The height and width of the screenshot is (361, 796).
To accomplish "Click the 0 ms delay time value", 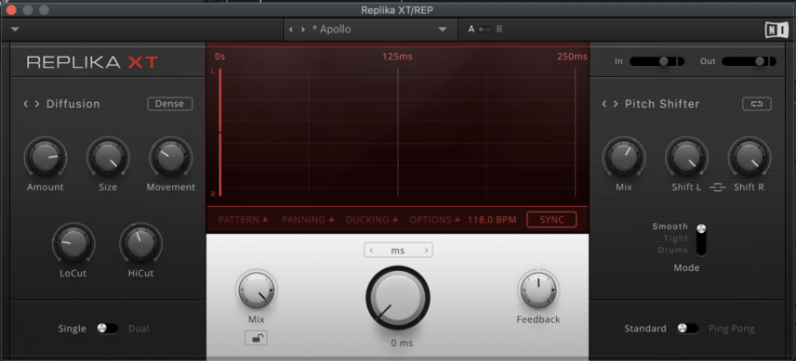I will pos(402,343).
